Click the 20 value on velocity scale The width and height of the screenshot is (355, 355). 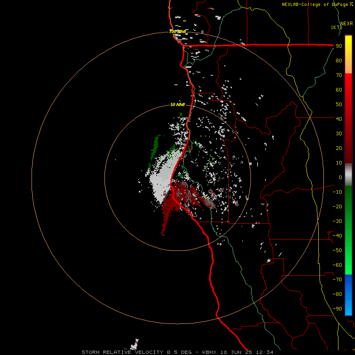(x=339, y=148)
